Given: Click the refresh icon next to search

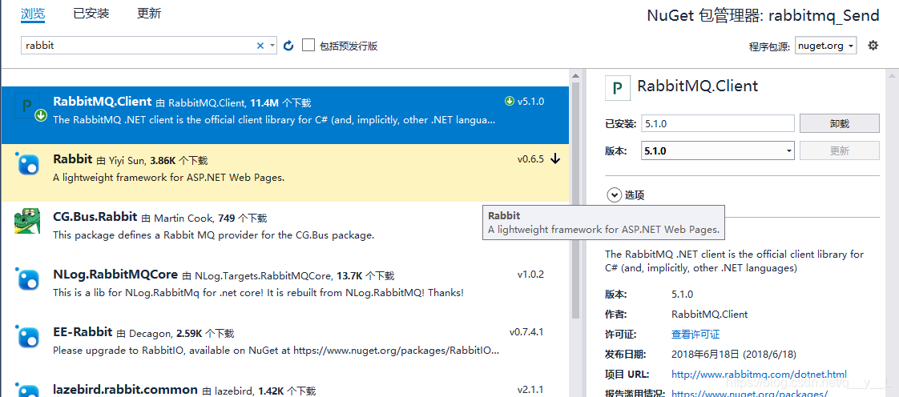Looking at the screenshot, I should [289, 46].
